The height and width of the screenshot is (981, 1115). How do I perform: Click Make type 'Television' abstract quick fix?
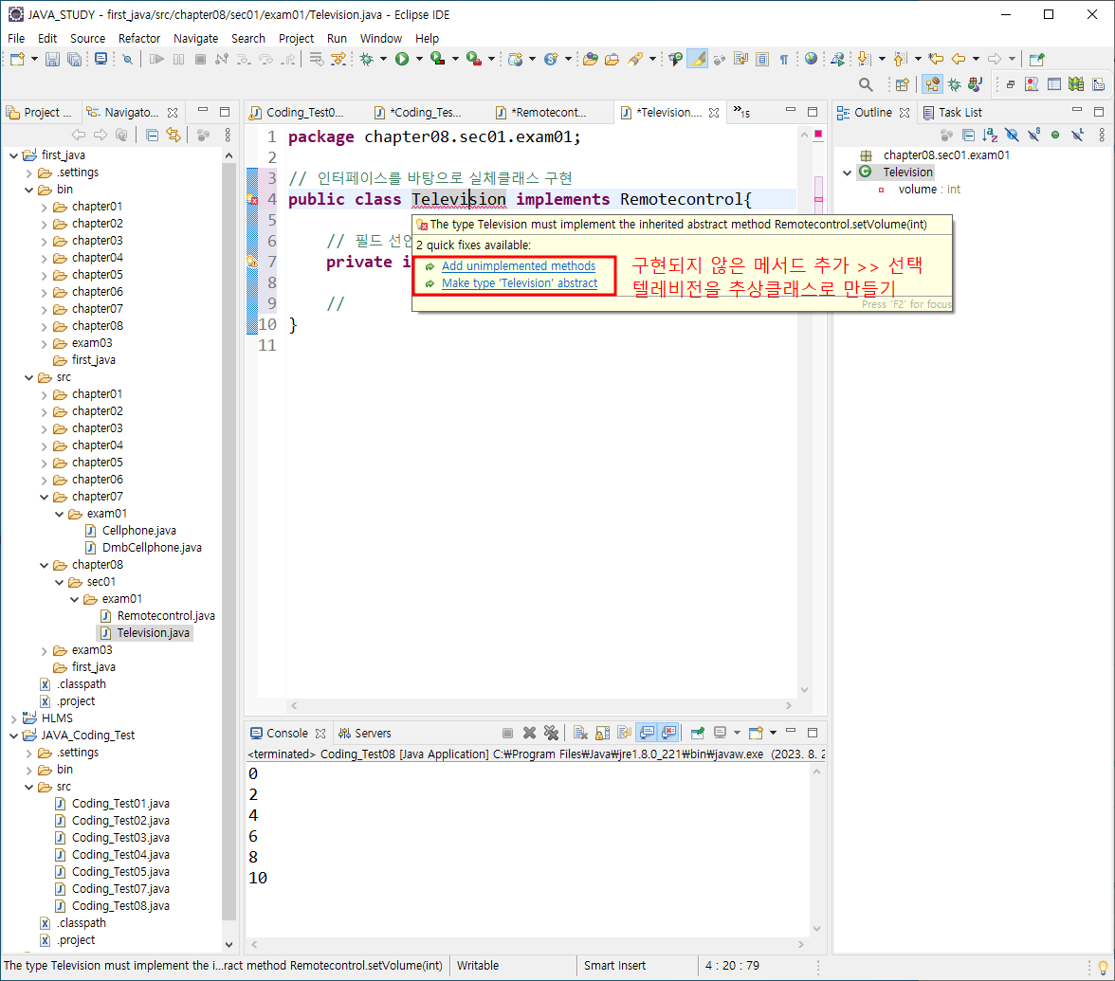coord(520,282)
